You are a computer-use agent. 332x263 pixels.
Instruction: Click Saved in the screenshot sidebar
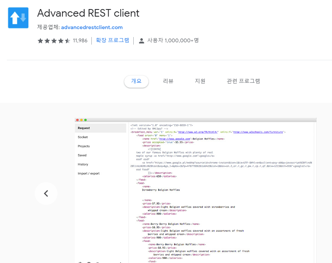point(82,155)
